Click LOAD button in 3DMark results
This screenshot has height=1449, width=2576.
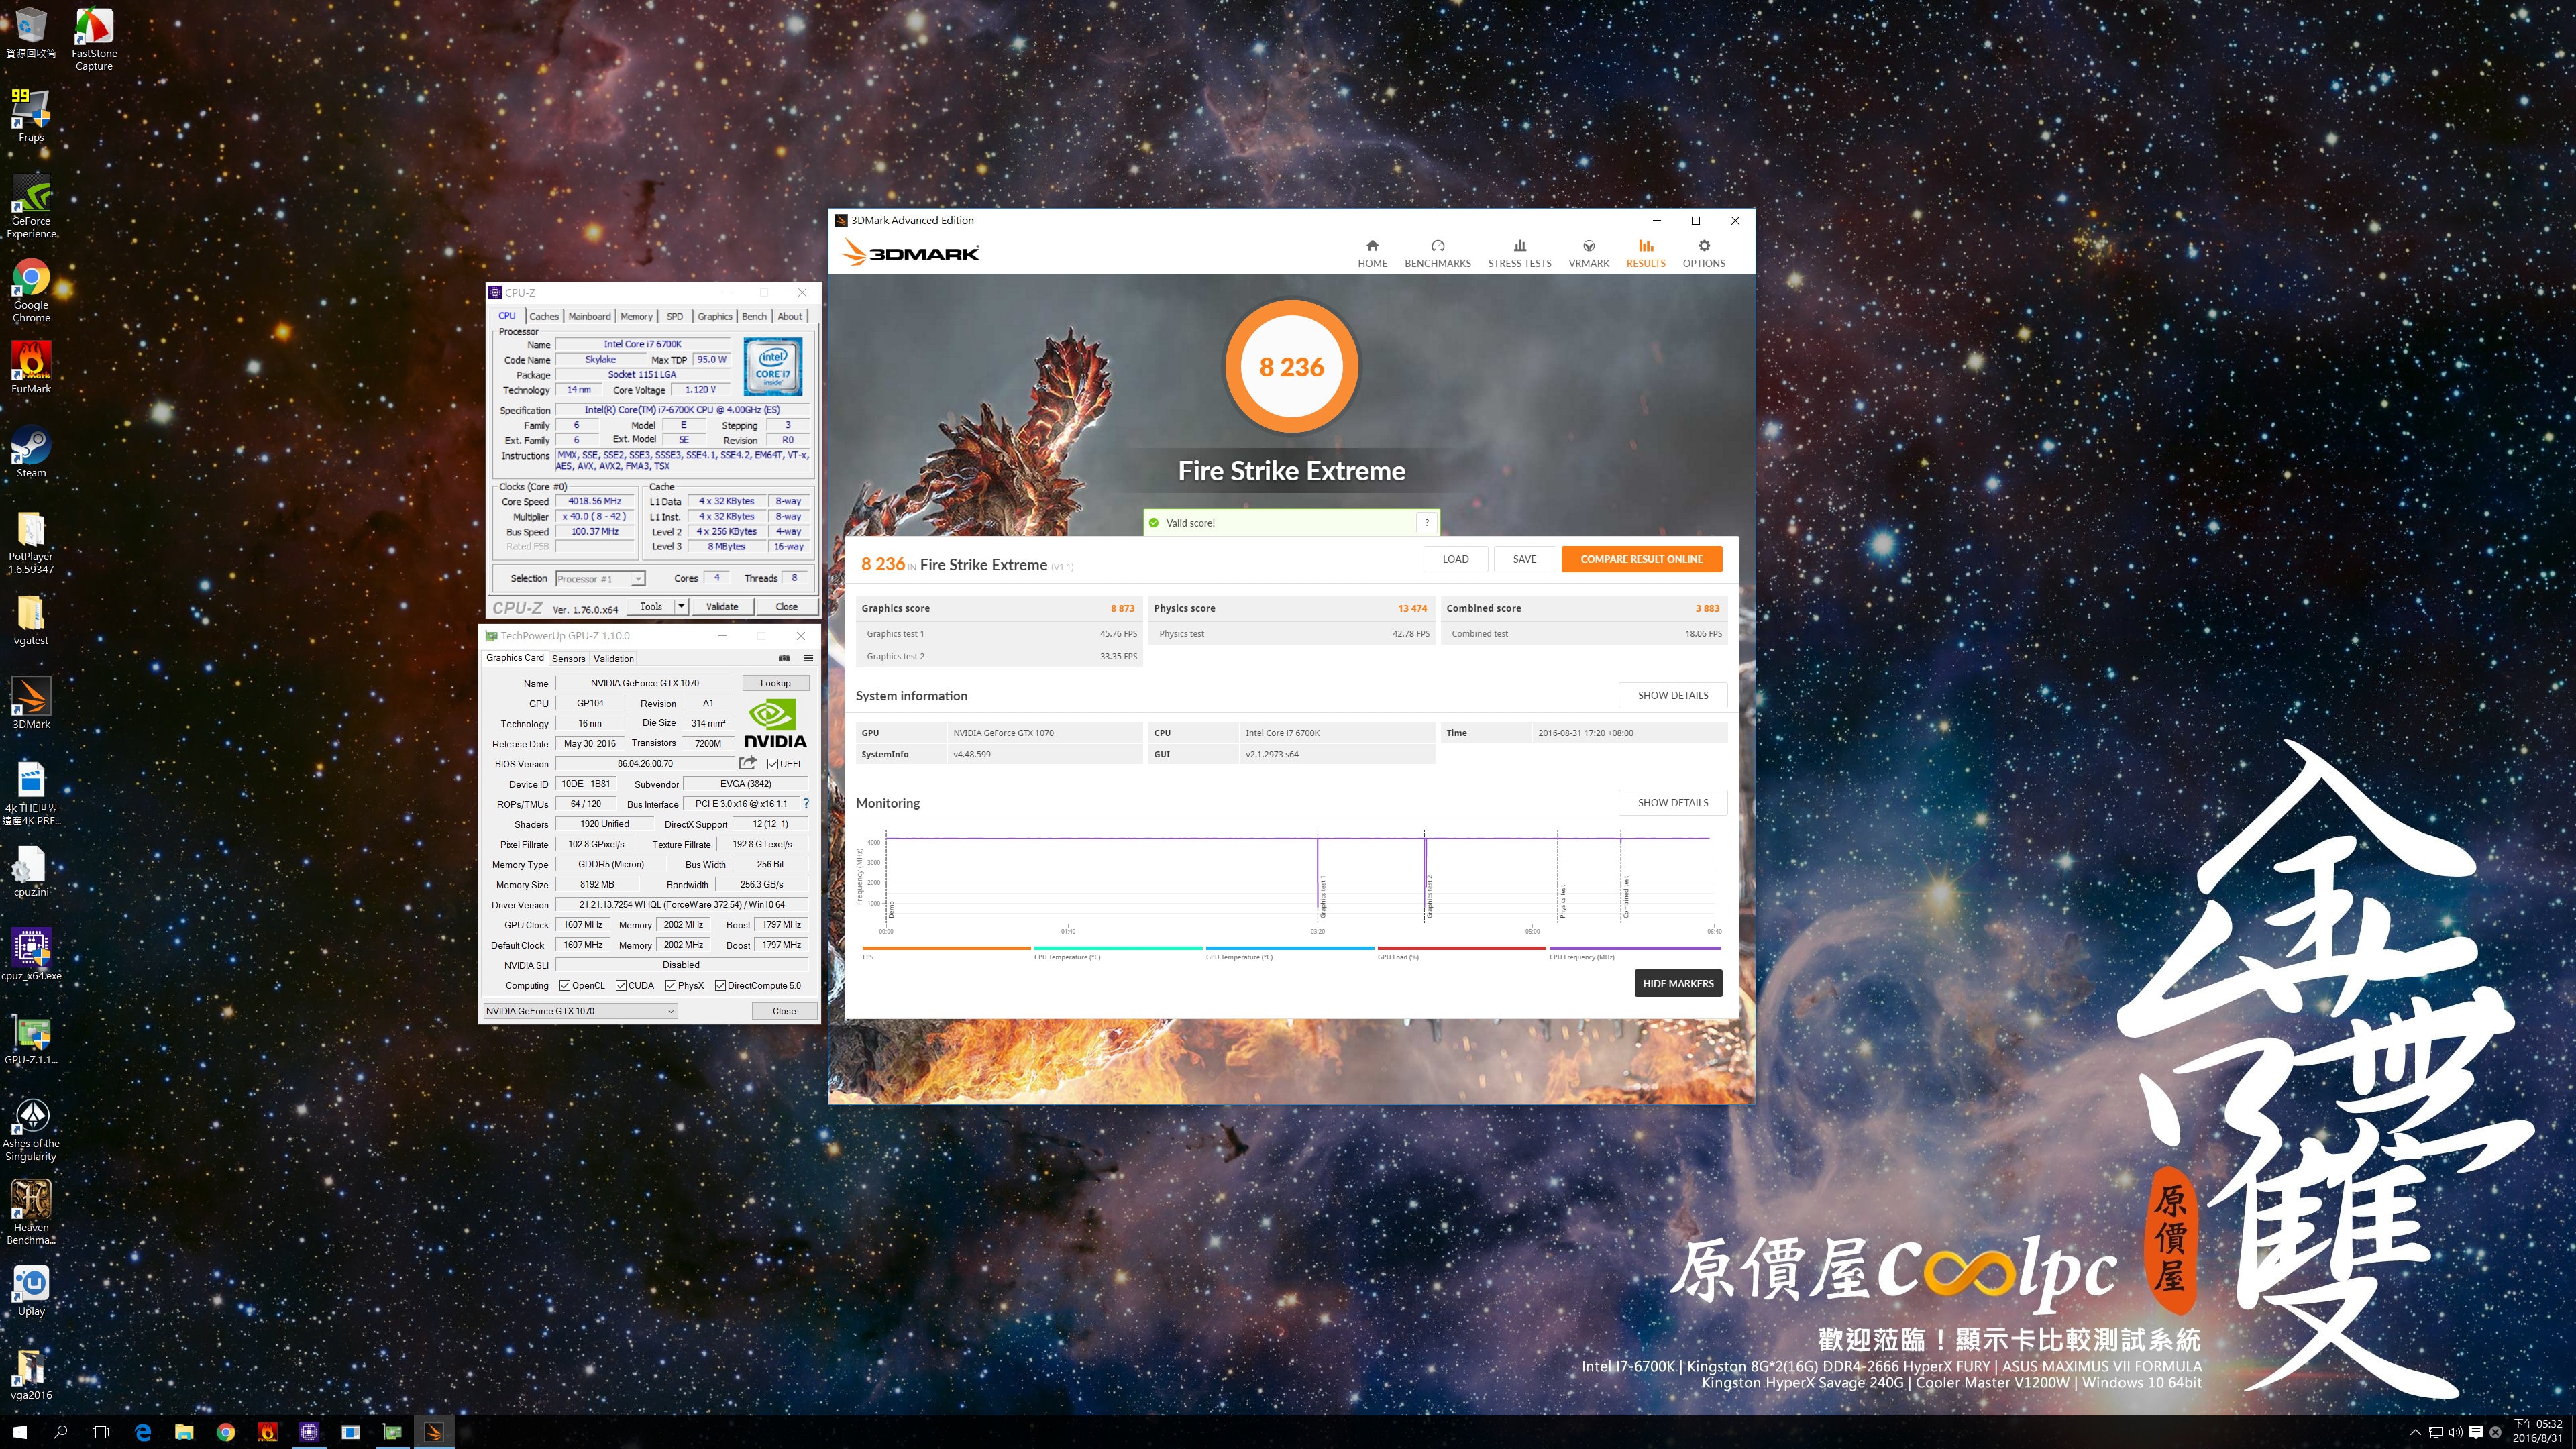[1455, 559]
